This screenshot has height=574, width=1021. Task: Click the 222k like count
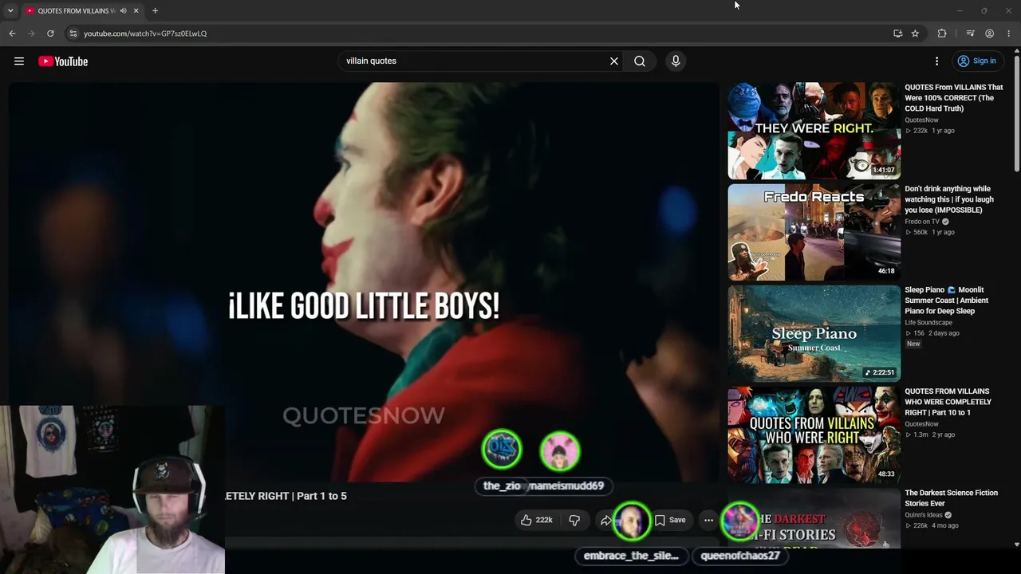(544, 521)
